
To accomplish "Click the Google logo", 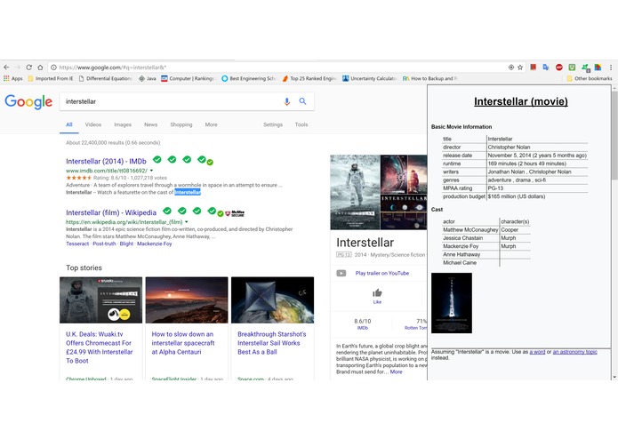I will click(28, 101).
